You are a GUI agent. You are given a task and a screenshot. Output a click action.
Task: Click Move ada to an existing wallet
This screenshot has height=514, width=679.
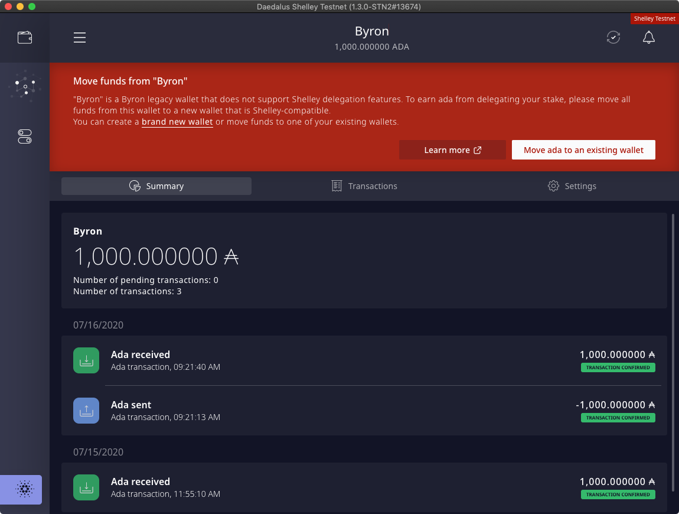pyautogui.click(x=583, y=150)
